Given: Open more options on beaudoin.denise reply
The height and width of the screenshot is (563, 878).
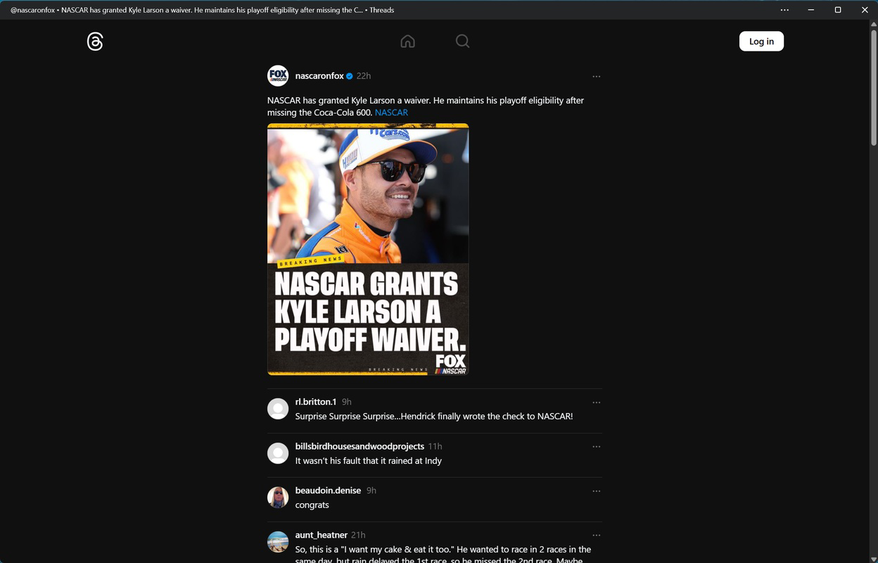Looking at the screenshot, I should (x=596, y=491).
